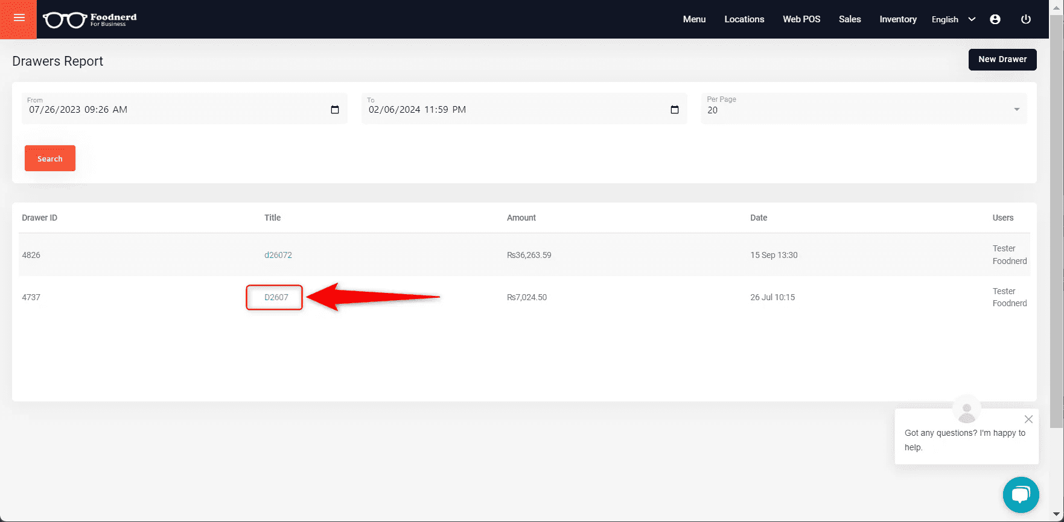The height and width of the screenshot is (522, 1064).
Task: Go to Locations in top navigation
Action: tap(744, 19)
